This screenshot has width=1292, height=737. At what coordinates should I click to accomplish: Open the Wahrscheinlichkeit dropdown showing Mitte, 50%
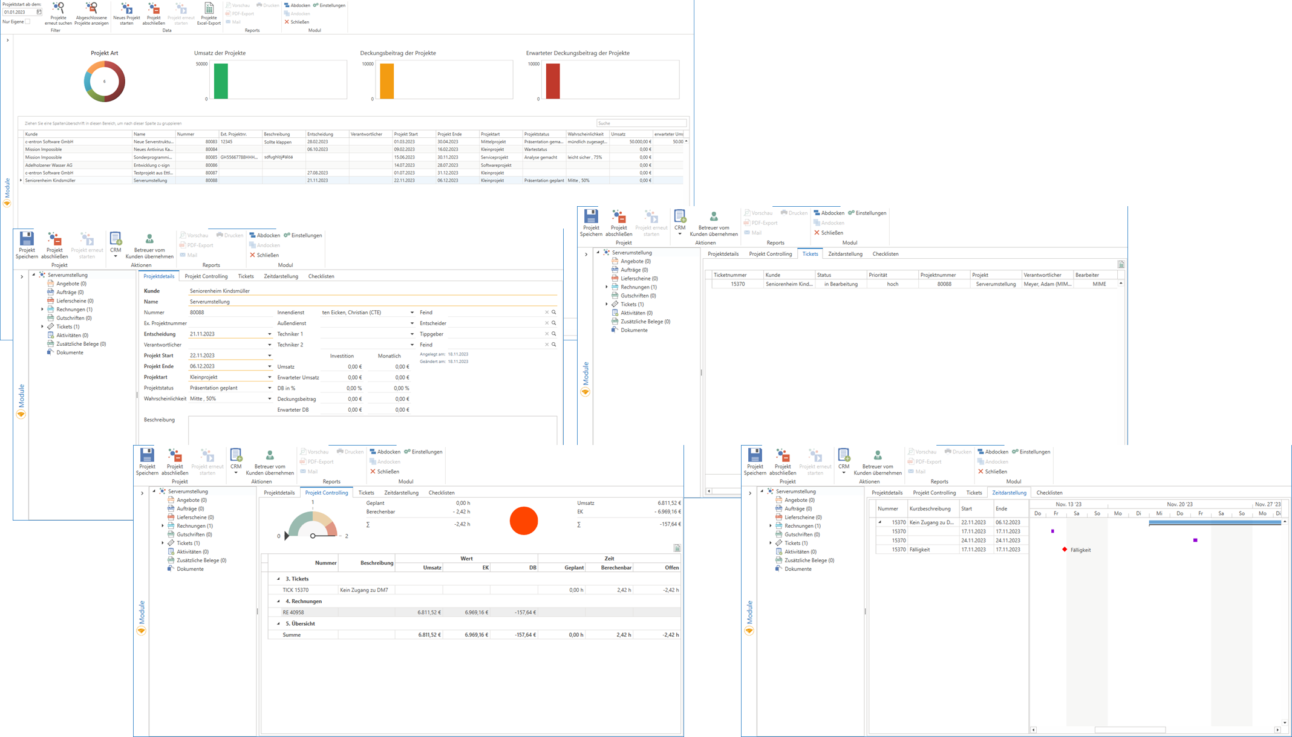click(x=270, y=399)
